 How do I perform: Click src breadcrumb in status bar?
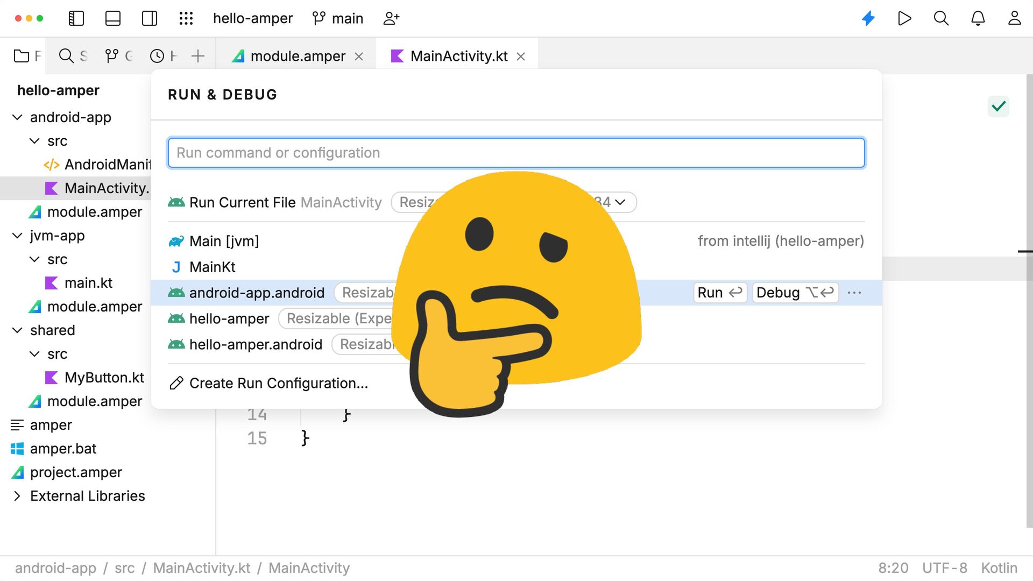(124, 568)
